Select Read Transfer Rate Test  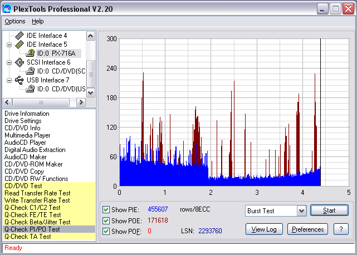pos(49,193)
